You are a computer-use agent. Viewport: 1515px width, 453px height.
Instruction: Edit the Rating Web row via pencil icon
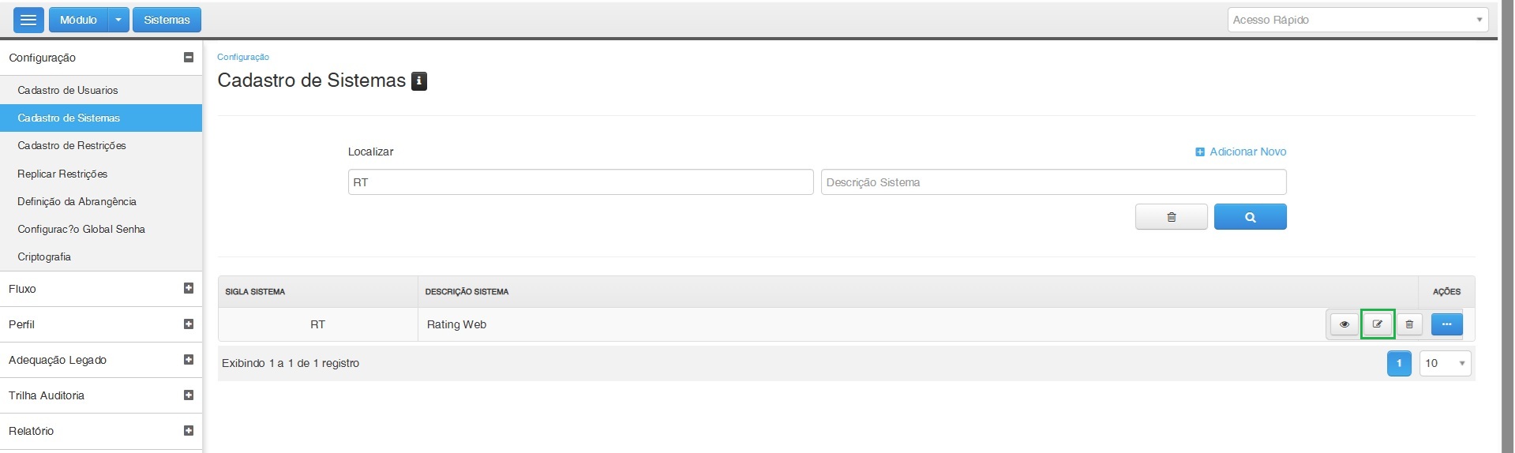[x=1377, y=324]
